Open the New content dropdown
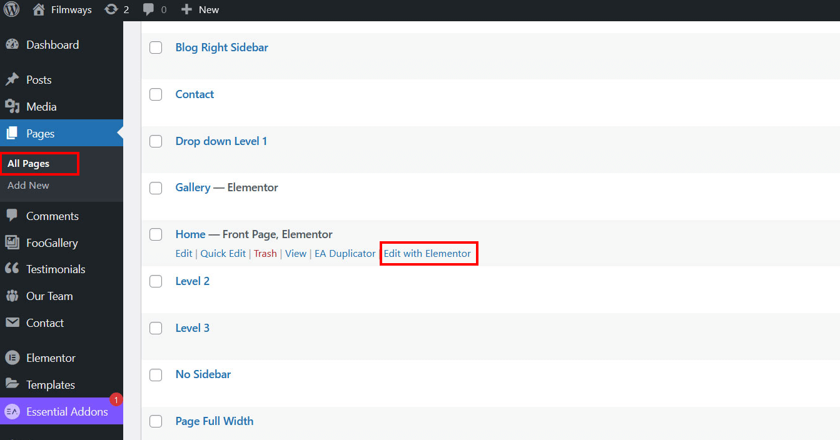Viewport: 840px width, 440px height. pyautogui.click(x=200, y=9)
